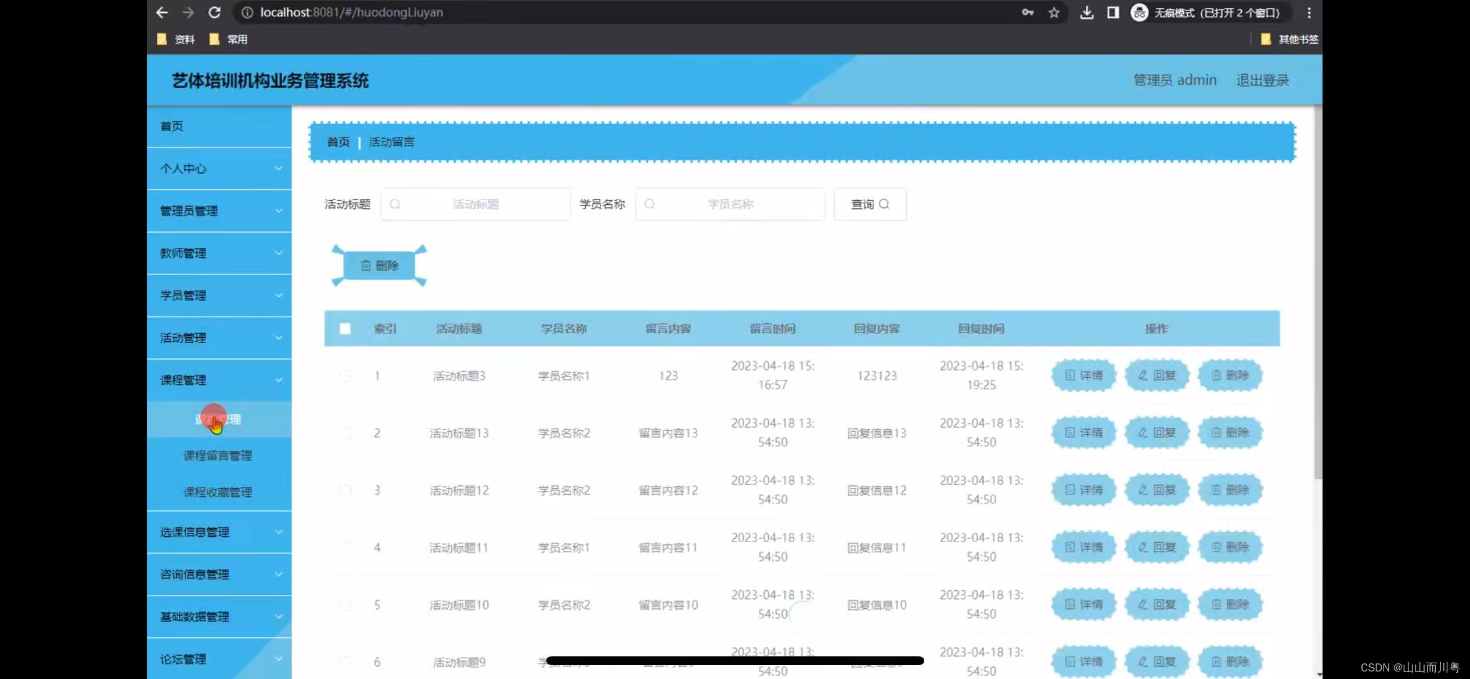Image resolution: width=1470 pixels, height=679 pixels.
Task: Check the checkbox for row 3
Action: point(345,490)
